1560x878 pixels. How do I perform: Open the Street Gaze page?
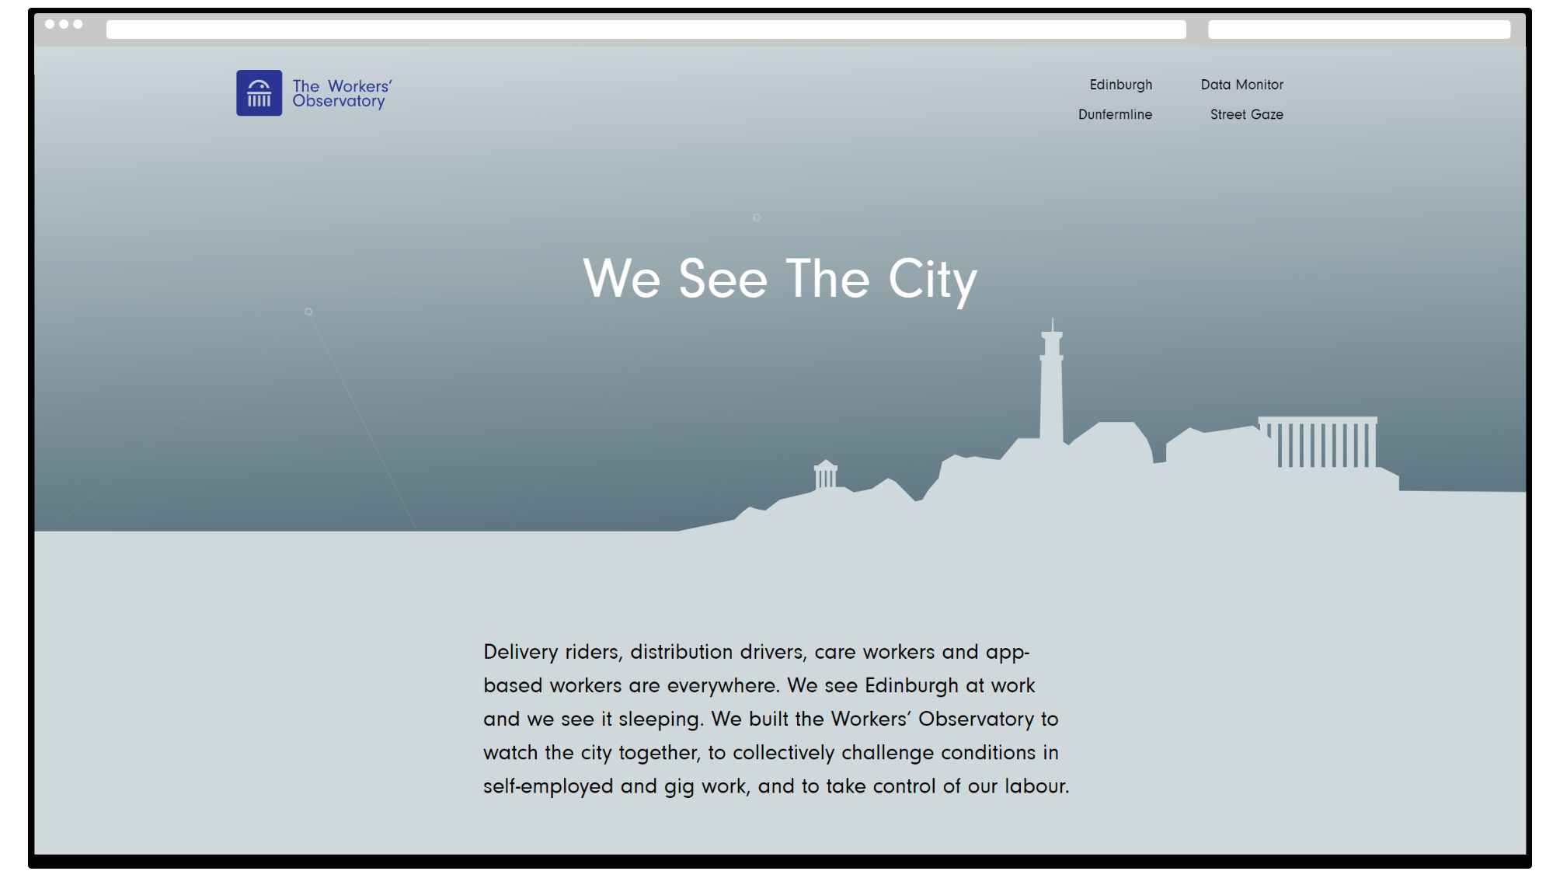1246,114
